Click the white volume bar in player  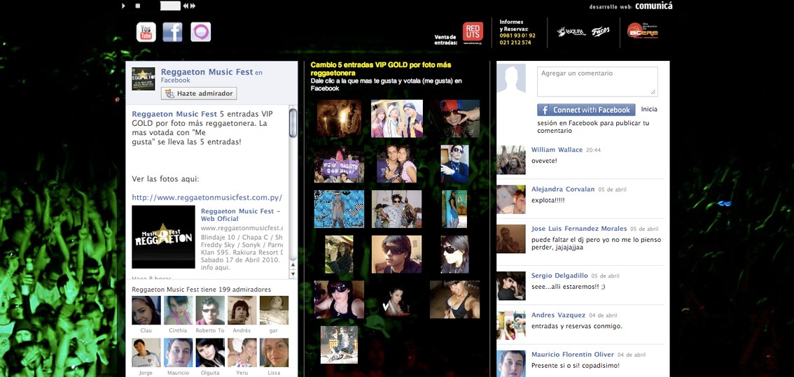pyautogui.click(x=170, y=6)
